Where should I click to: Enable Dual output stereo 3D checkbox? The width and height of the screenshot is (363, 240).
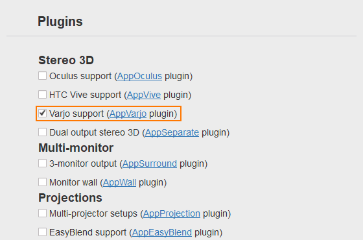pos(42,132)
